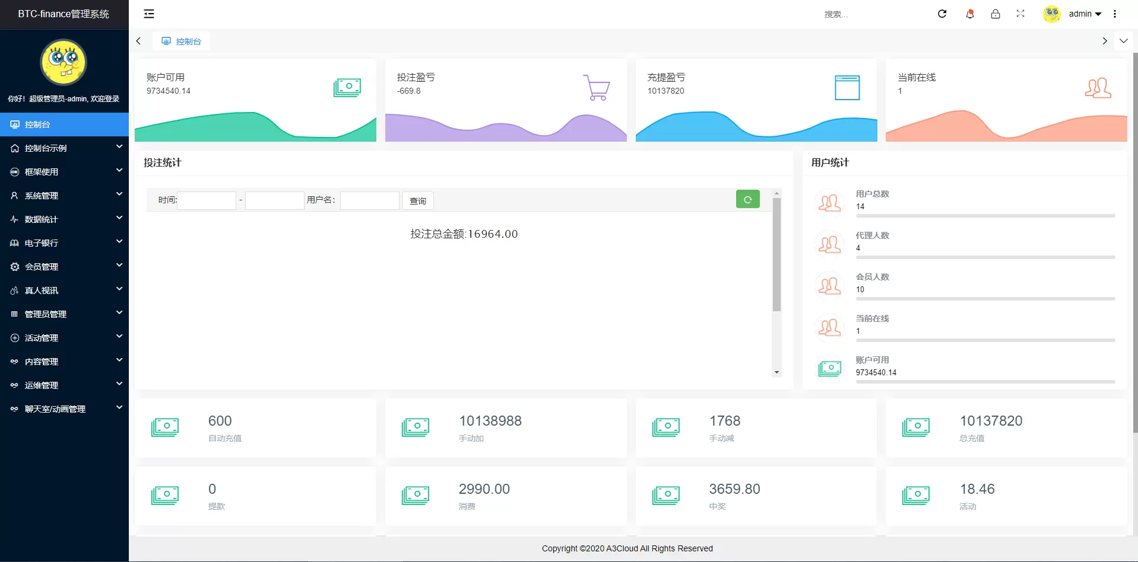Screen dimensions: 1138x562
Task: Click the 用户总数 progress bar
Action: (985, 216)
